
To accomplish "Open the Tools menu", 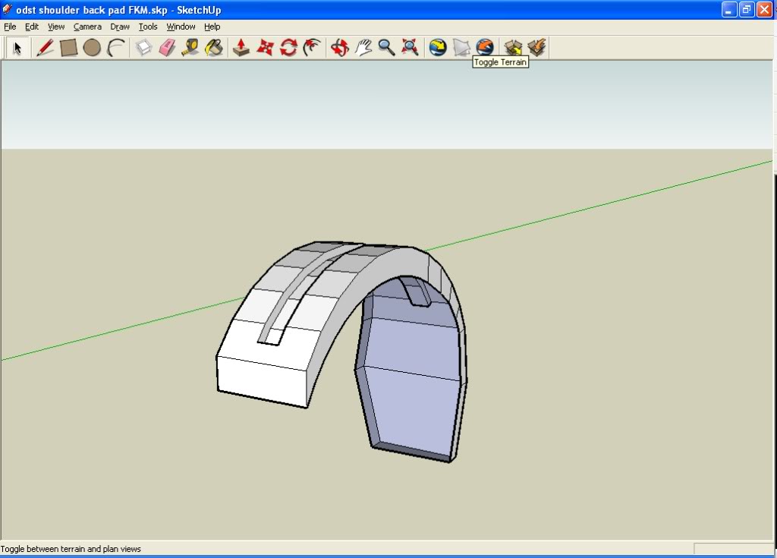I will (x=148, y=27).
